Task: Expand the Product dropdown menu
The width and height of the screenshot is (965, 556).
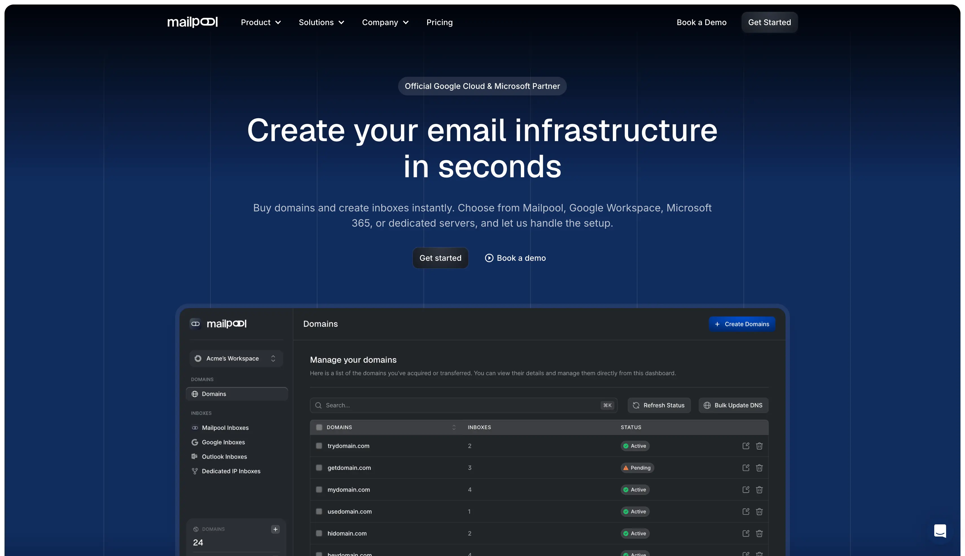Action: tap(261, 22)
